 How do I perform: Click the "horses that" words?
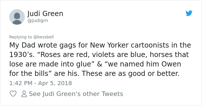tap(169, 55)
